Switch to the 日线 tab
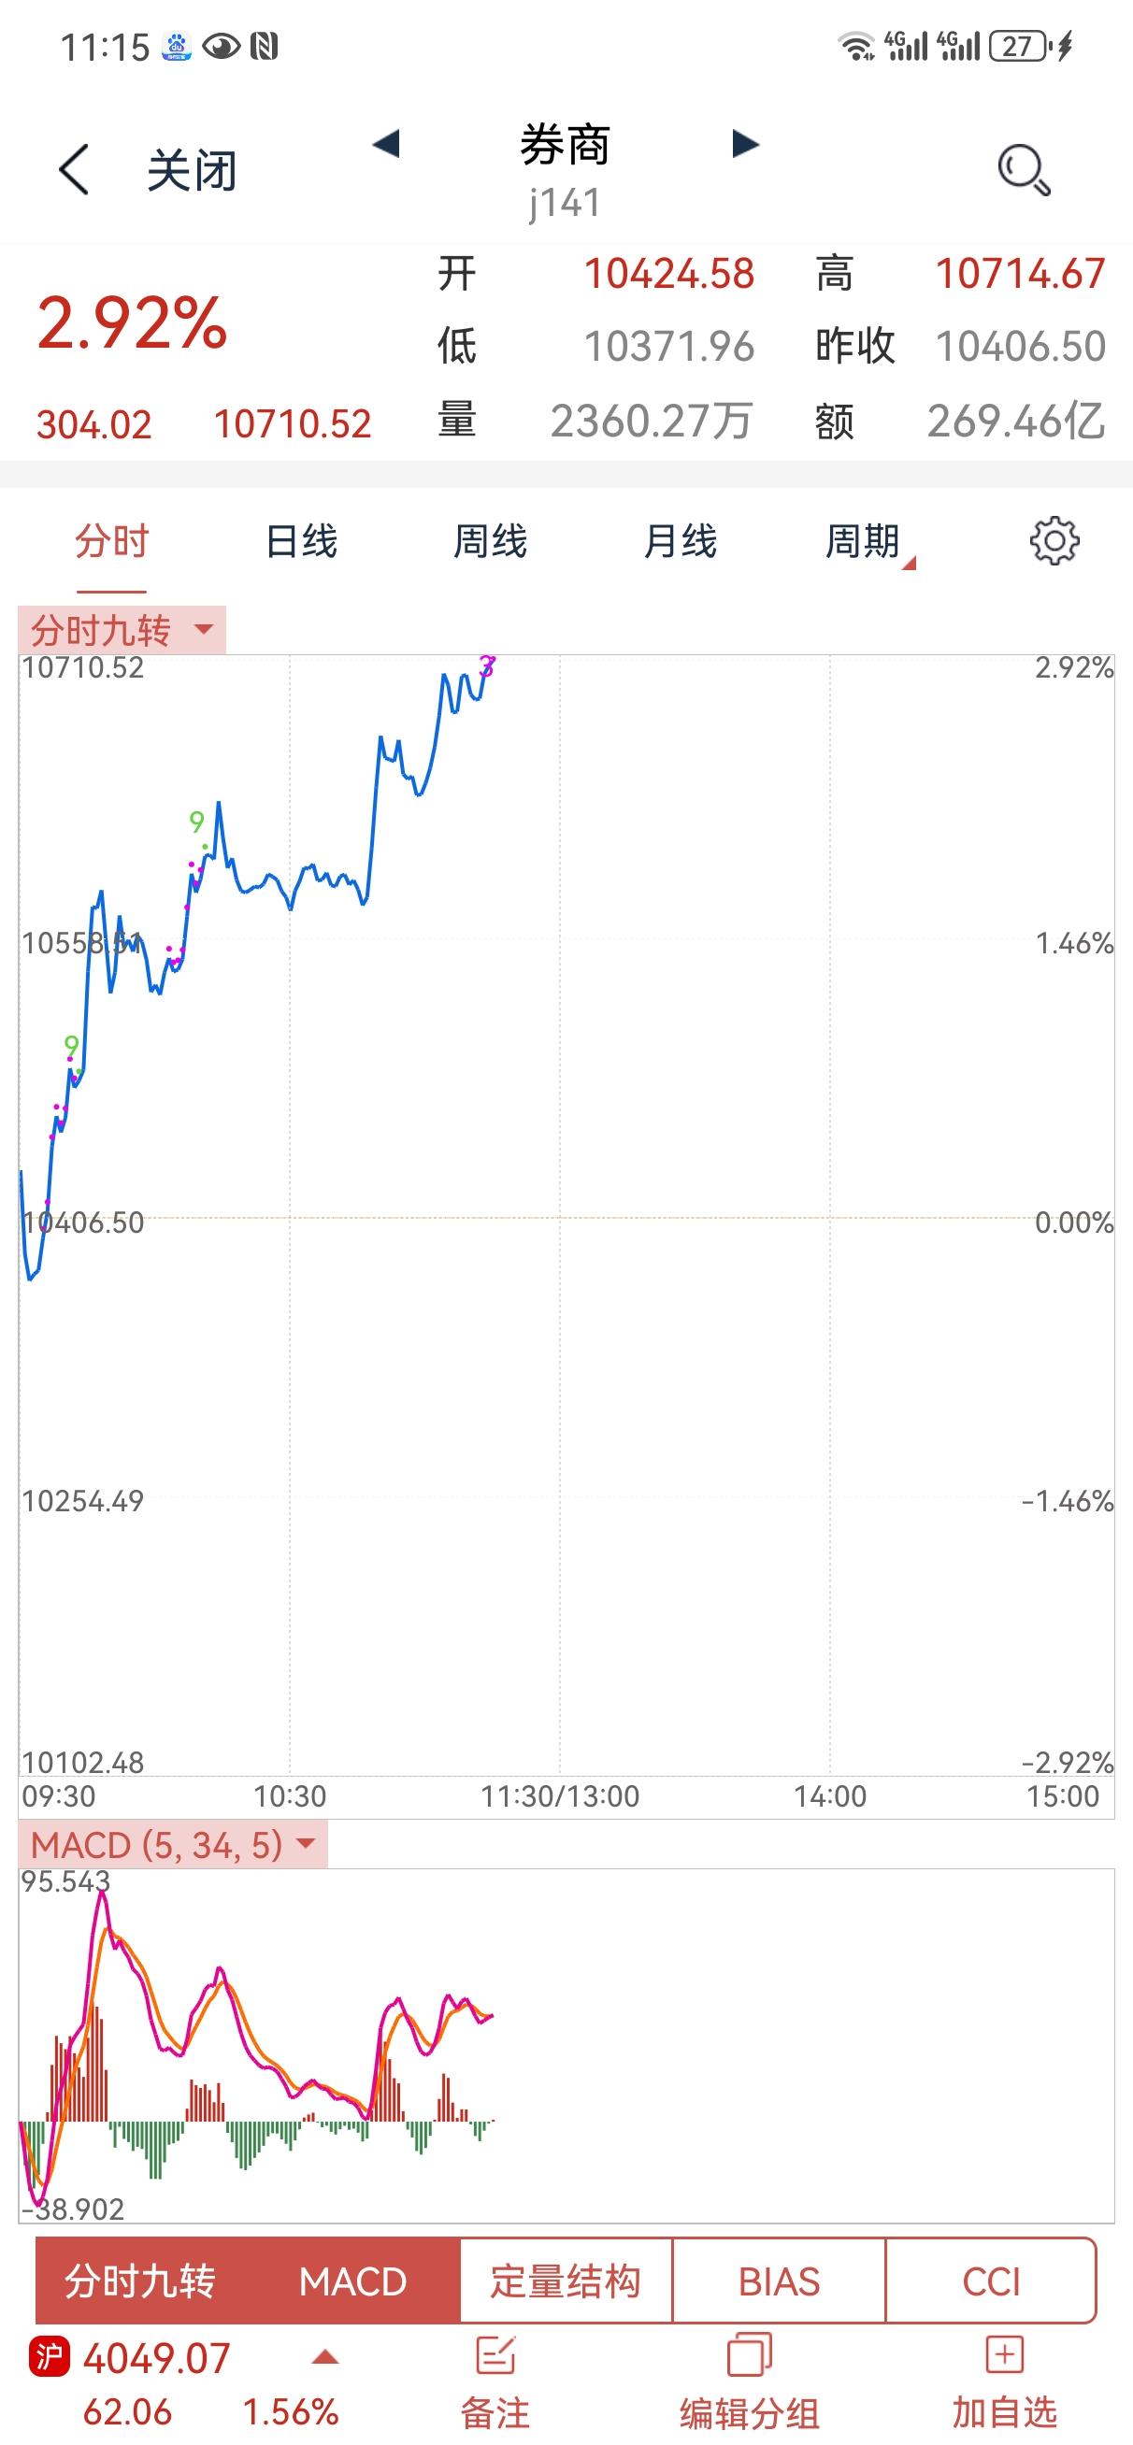 tap(301, 542)
